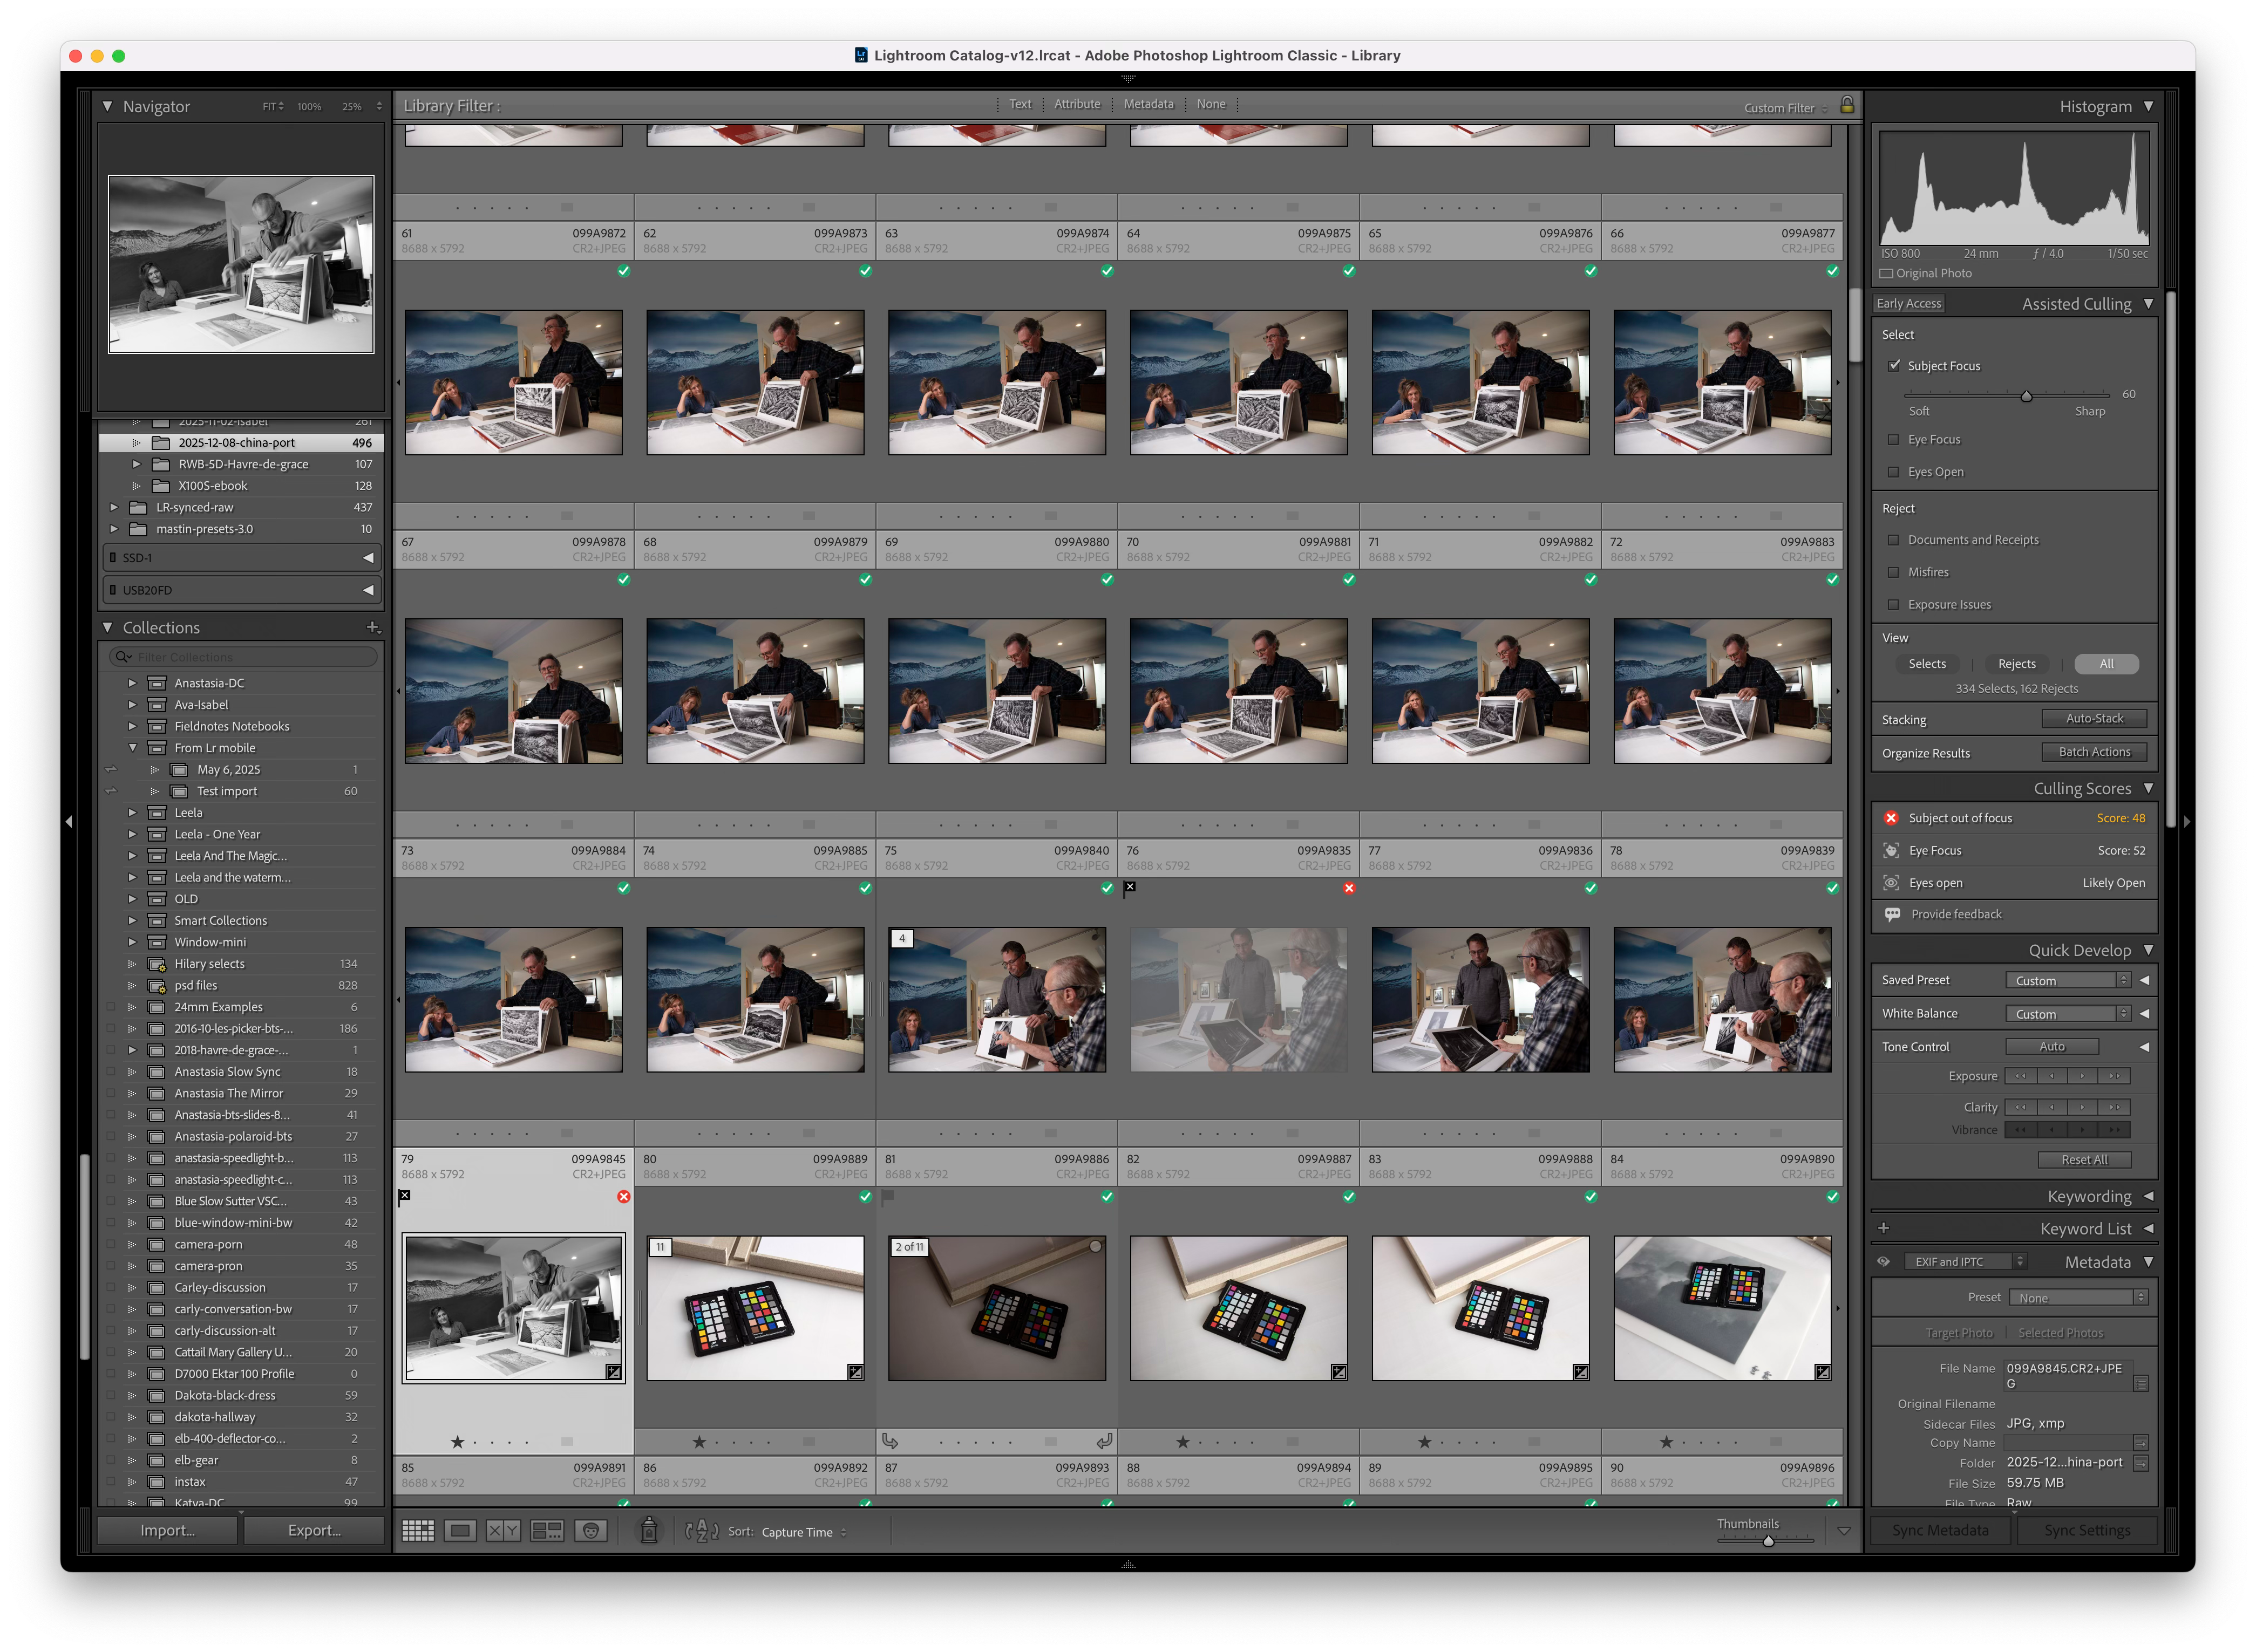Show Rejects in Assisted Culling view
This screenshot has width=2256, height=1652.
2016,664
